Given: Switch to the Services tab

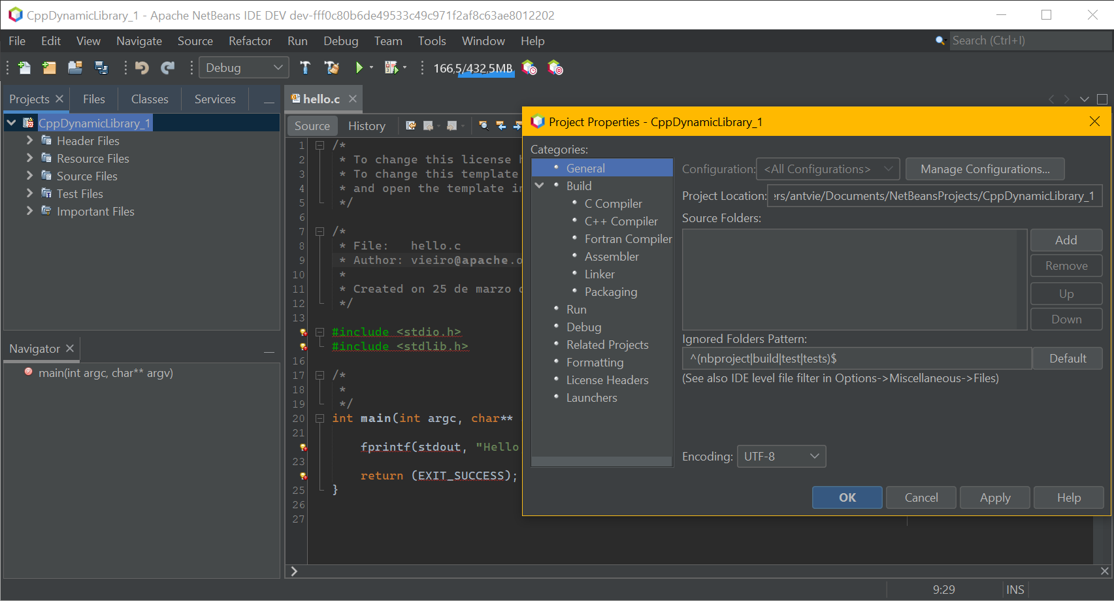Looking at the screenshot, I should 214,99.
